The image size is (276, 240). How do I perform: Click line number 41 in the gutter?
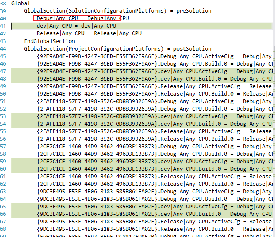tap(3, 26)
